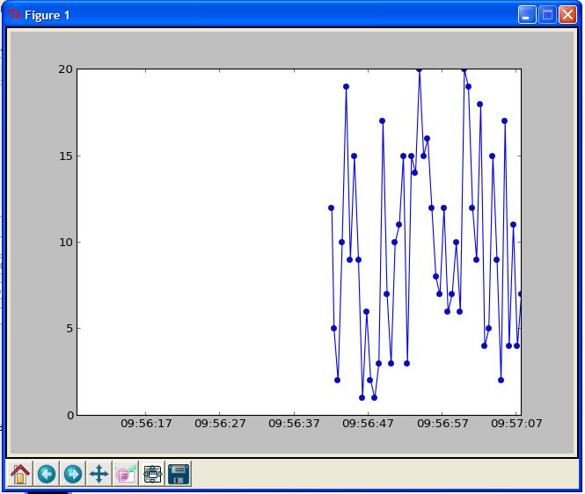The height and width of the screenshot is (494, 585).
Task: Click the first data point at value 12
Action: [x=331, y=207]
